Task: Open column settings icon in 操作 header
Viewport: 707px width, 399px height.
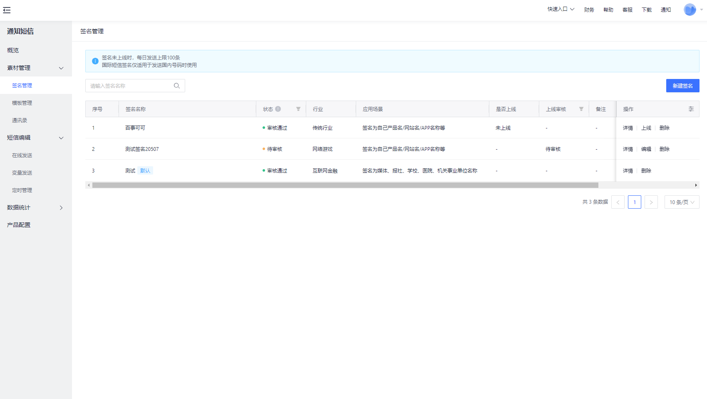Action: coord(691,109)
